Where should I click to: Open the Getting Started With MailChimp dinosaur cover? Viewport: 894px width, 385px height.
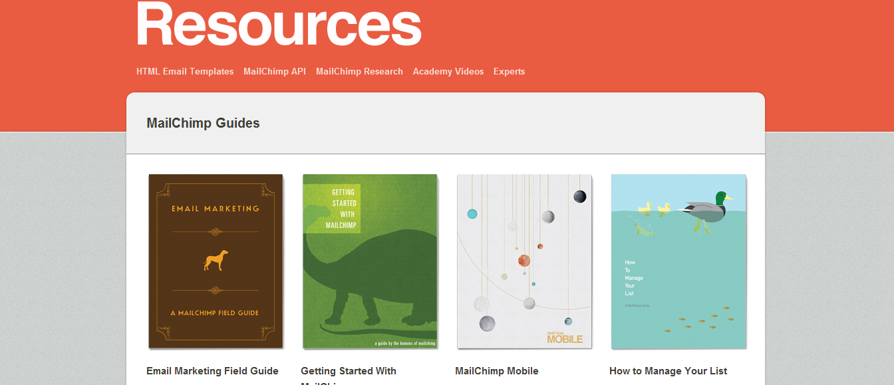[371, 261]
